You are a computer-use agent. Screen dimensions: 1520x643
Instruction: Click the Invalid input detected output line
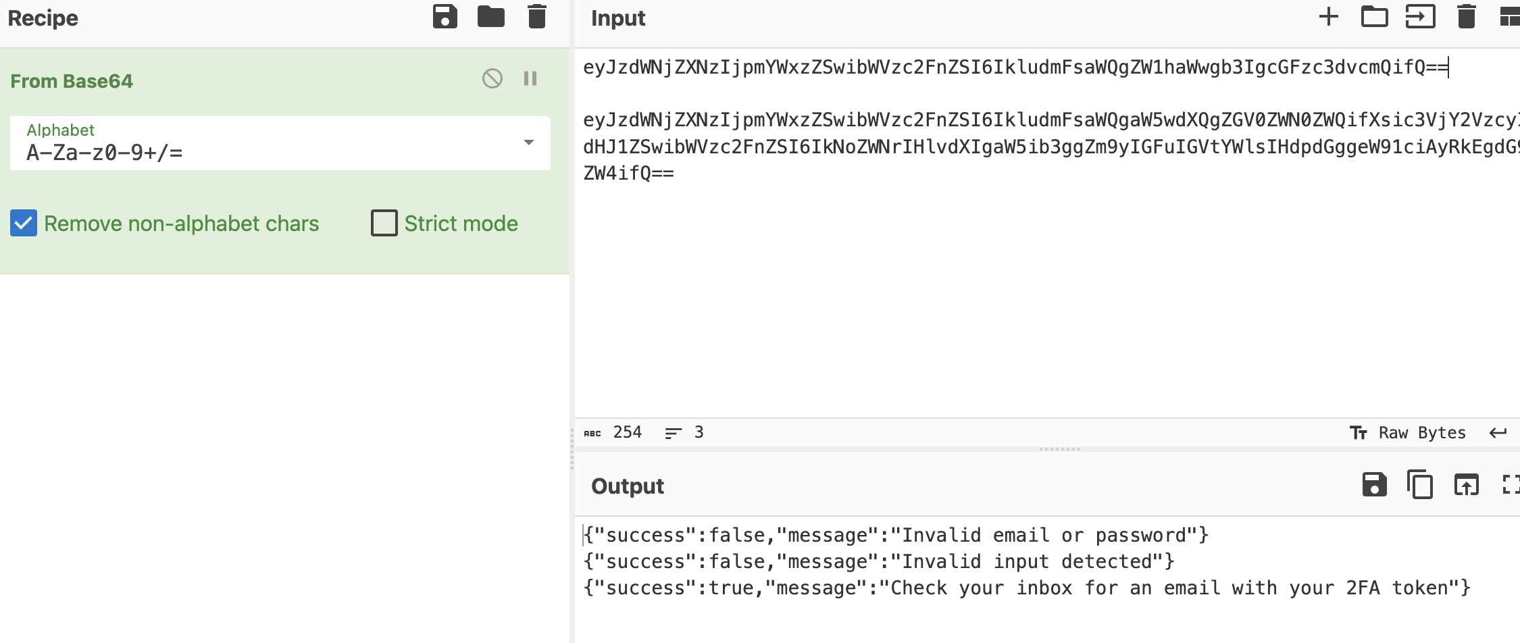tap(879, 561)
